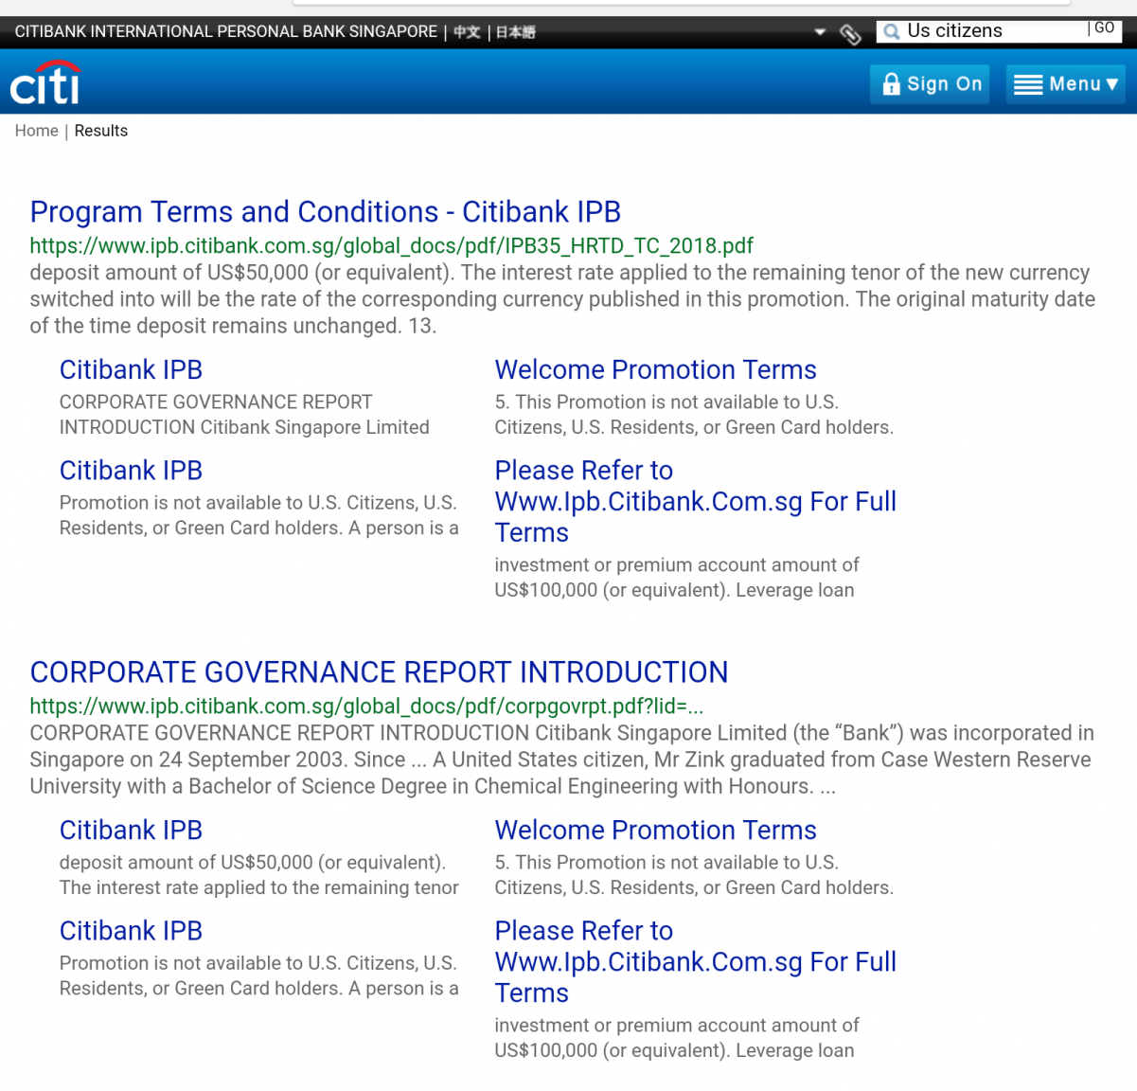Viewport: 1137px width, 1091px height.
Task: Open Citibank IPB link about Corporate Governance Report
Action: tap(132, 370)
